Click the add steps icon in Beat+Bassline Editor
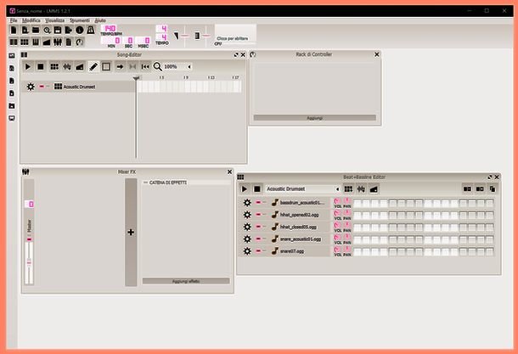518x354 pixels. point(480,189)
